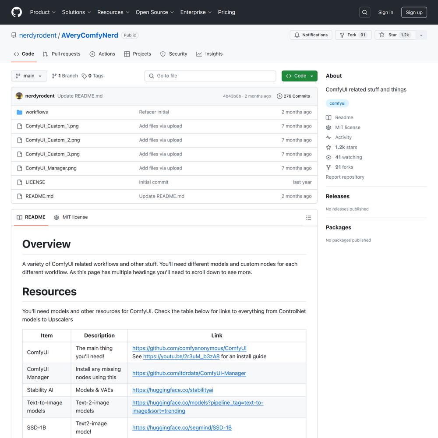The height and width of the screenshot is (438, 438).
Task: Click file icon for ComfyUI_Manager.png
Action: 20,168
